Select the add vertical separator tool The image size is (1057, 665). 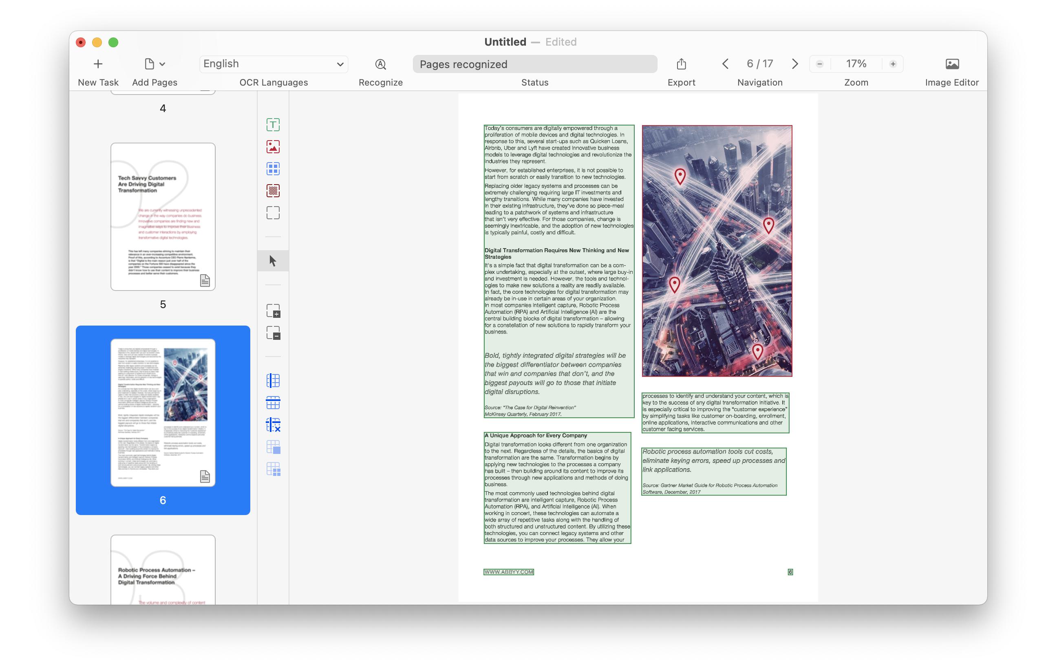click(273, 380)
